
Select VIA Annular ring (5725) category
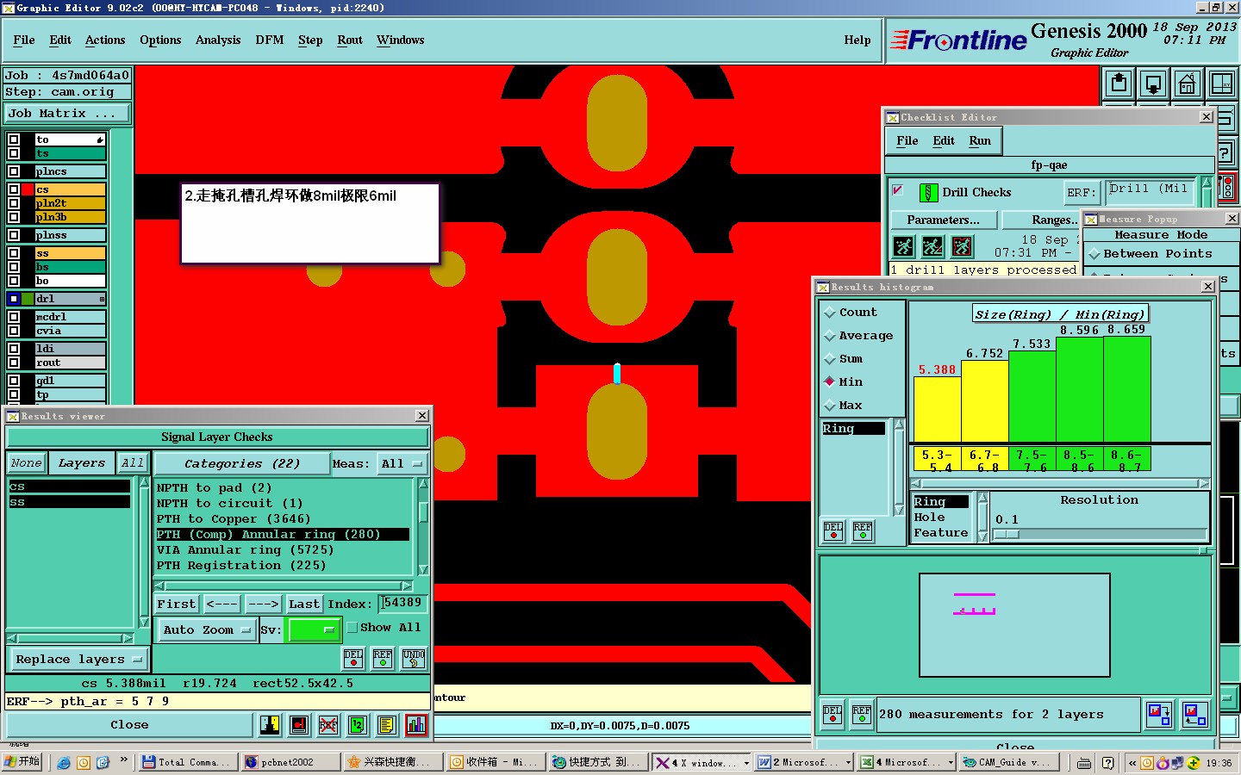pyautogui.click(x=245, y=550)
